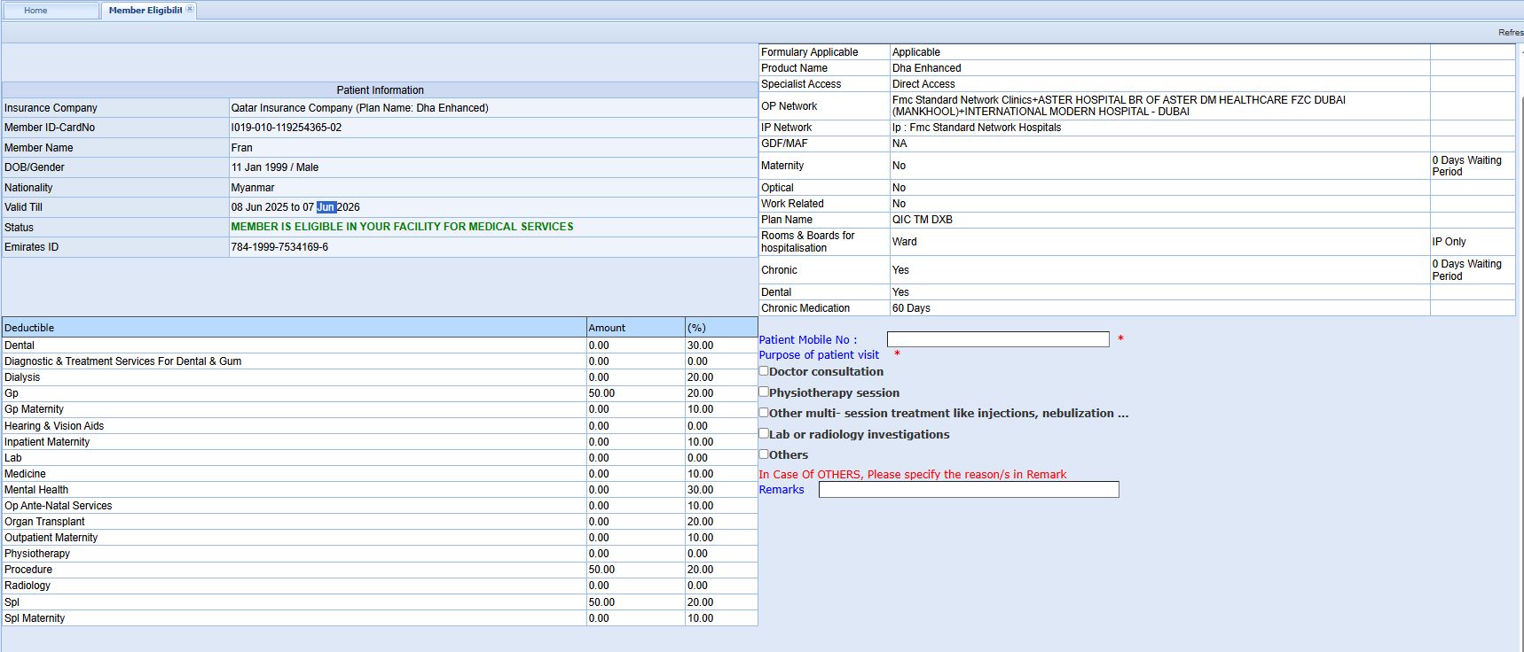Click the Emirates ID number value
Screen dimensions: 1524x652
pyautogui.click(x=279, y=247)
